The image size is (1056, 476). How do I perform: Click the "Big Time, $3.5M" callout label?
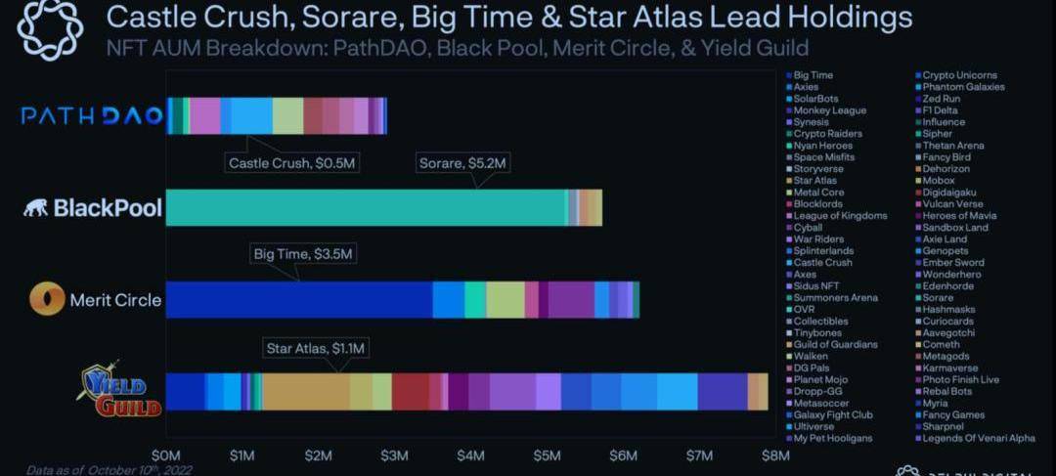click(x=303, y=254)
